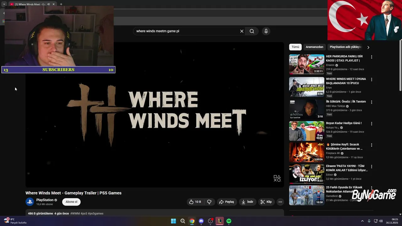Open İlk Göktürk trailer thumbnail
402x226 pixels.
tap(307, 110)
